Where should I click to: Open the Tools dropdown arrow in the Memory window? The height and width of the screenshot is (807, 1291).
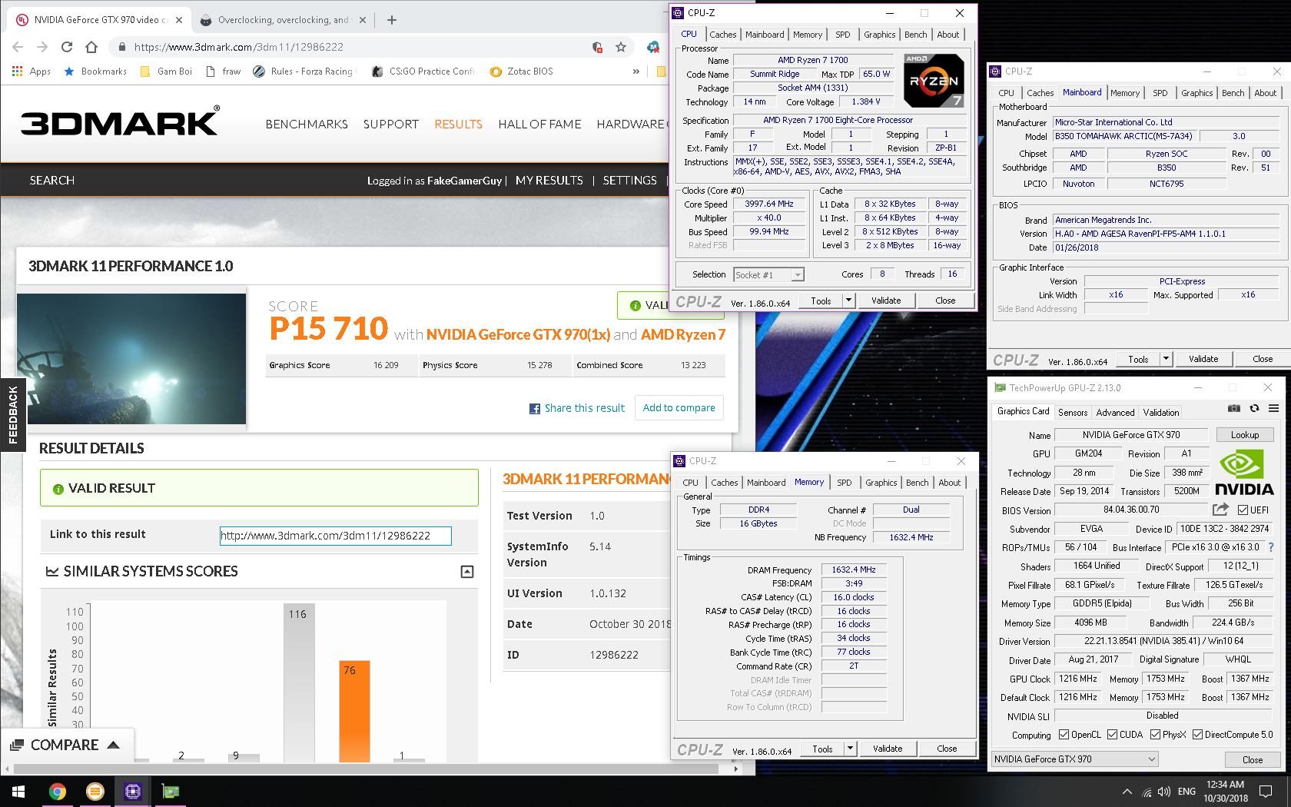tap(851, 749)
